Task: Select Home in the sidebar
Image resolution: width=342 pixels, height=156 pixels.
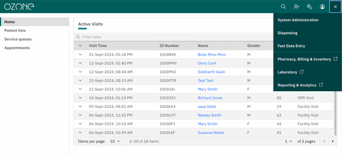Action: pos(34,22)
